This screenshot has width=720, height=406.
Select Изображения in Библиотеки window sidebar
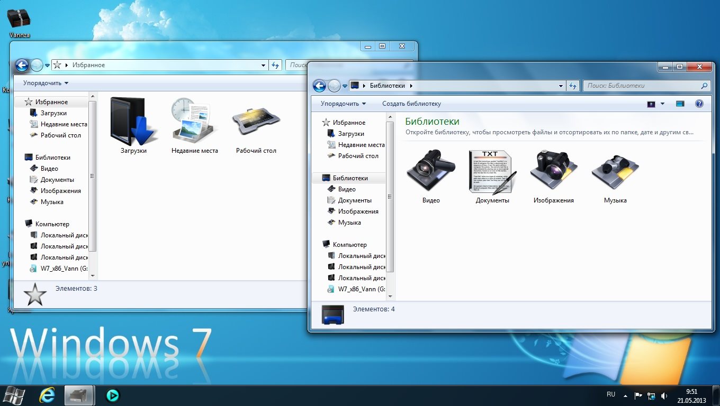358,211
